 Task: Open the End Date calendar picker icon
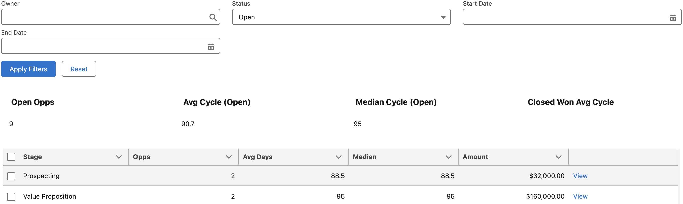click(x=211, y=47)
